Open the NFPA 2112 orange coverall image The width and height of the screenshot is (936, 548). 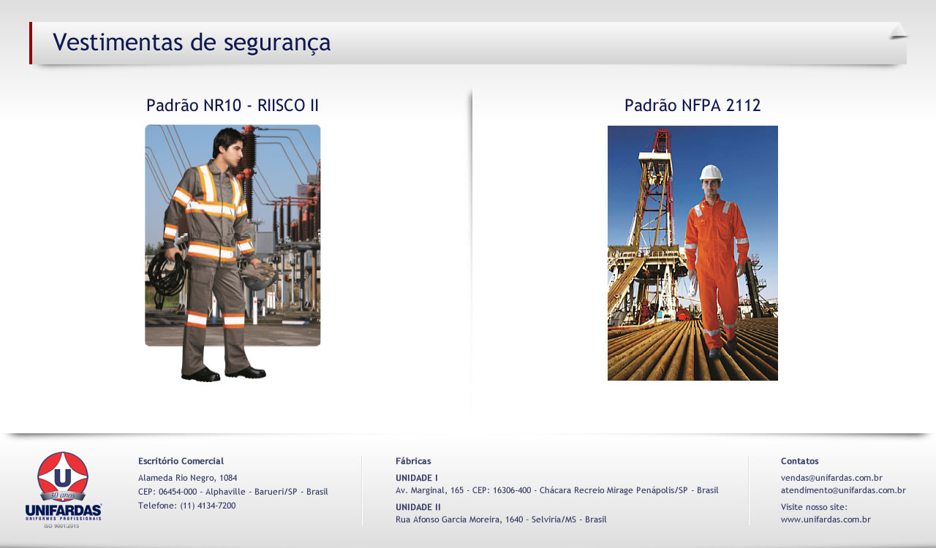692,253
